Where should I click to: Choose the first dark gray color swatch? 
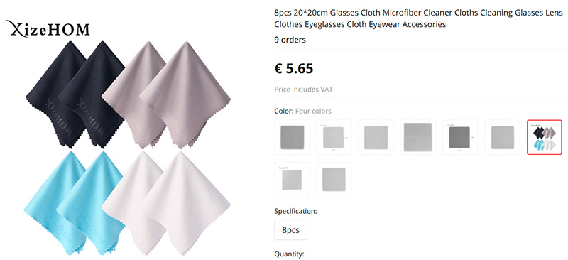coord(292,137)
